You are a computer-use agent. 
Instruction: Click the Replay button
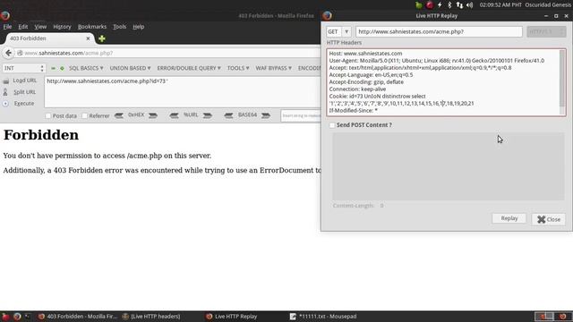[x=509, y=218]
